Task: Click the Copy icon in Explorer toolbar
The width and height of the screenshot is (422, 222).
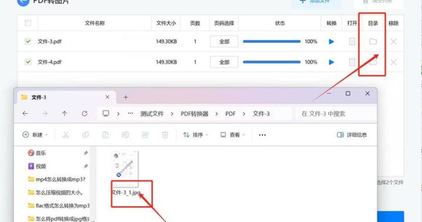Action: point(86,135)
